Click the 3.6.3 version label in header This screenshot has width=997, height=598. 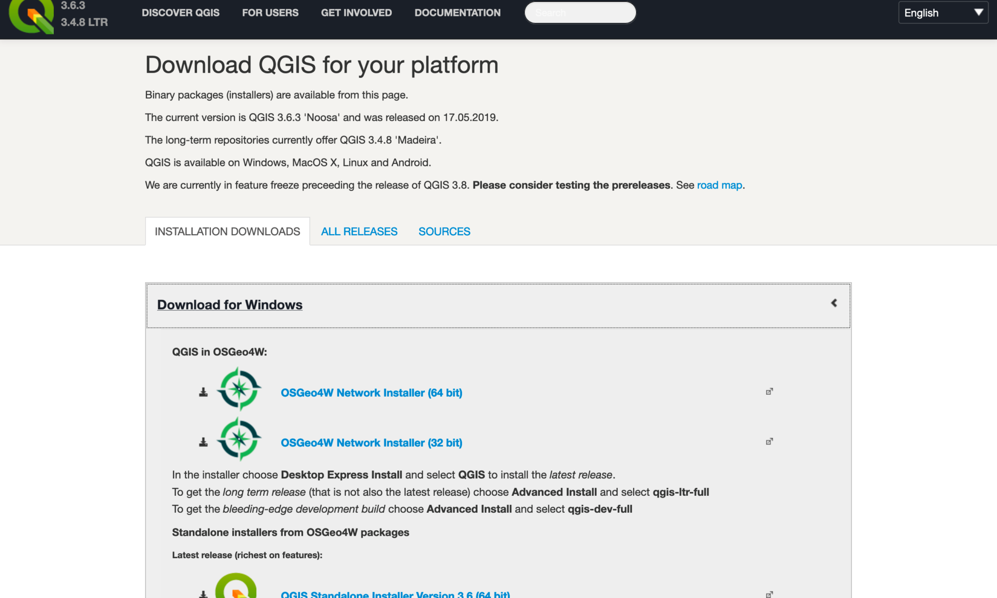click(73, 5)
